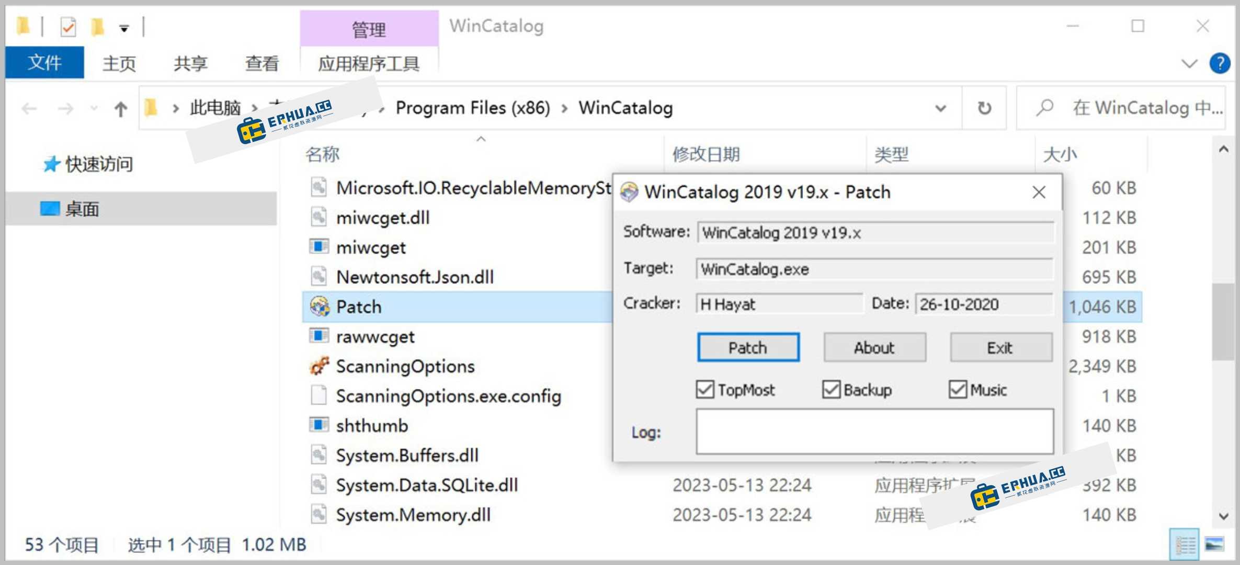The width and height of the screenshot is (1240, 565).
Task: Click the refresh icon in address bar
Action: pos(984,108)
